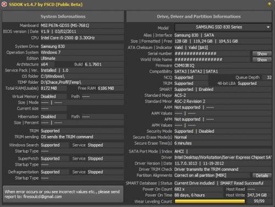Click SMART Read Successful status
The image size is (275, 207).
click(x=241, y=183)
